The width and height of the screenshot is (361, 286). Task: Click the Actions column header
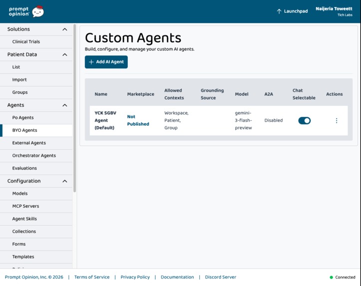[x=335, y=94]
